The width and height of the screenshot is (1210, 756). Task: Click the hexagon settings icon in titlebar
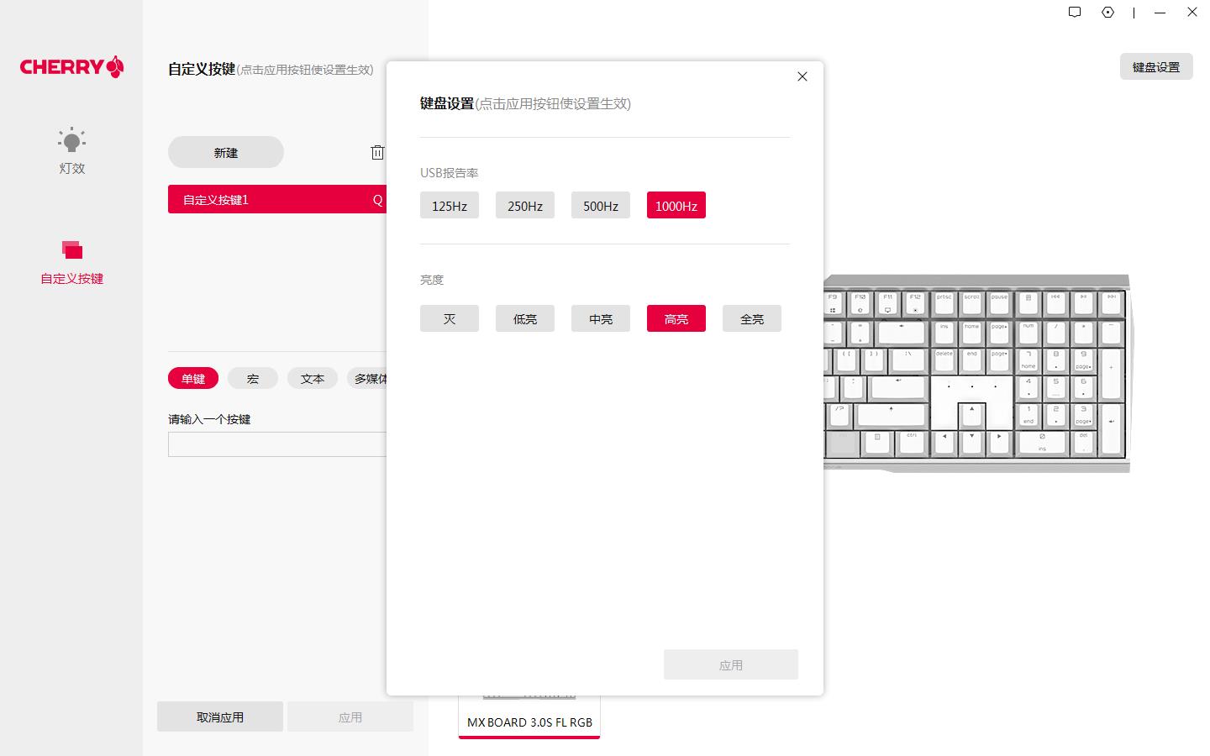point(1107,12)
